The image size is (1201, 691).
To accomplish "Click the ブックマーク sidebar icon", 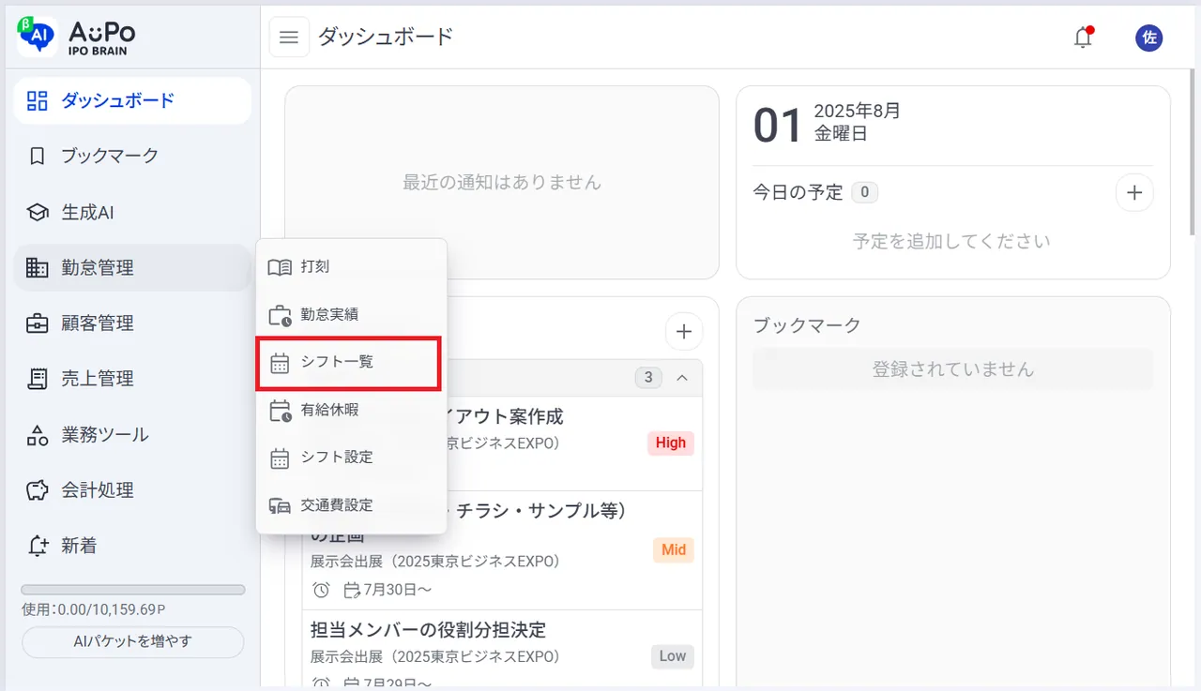I will tap(37, 156).
